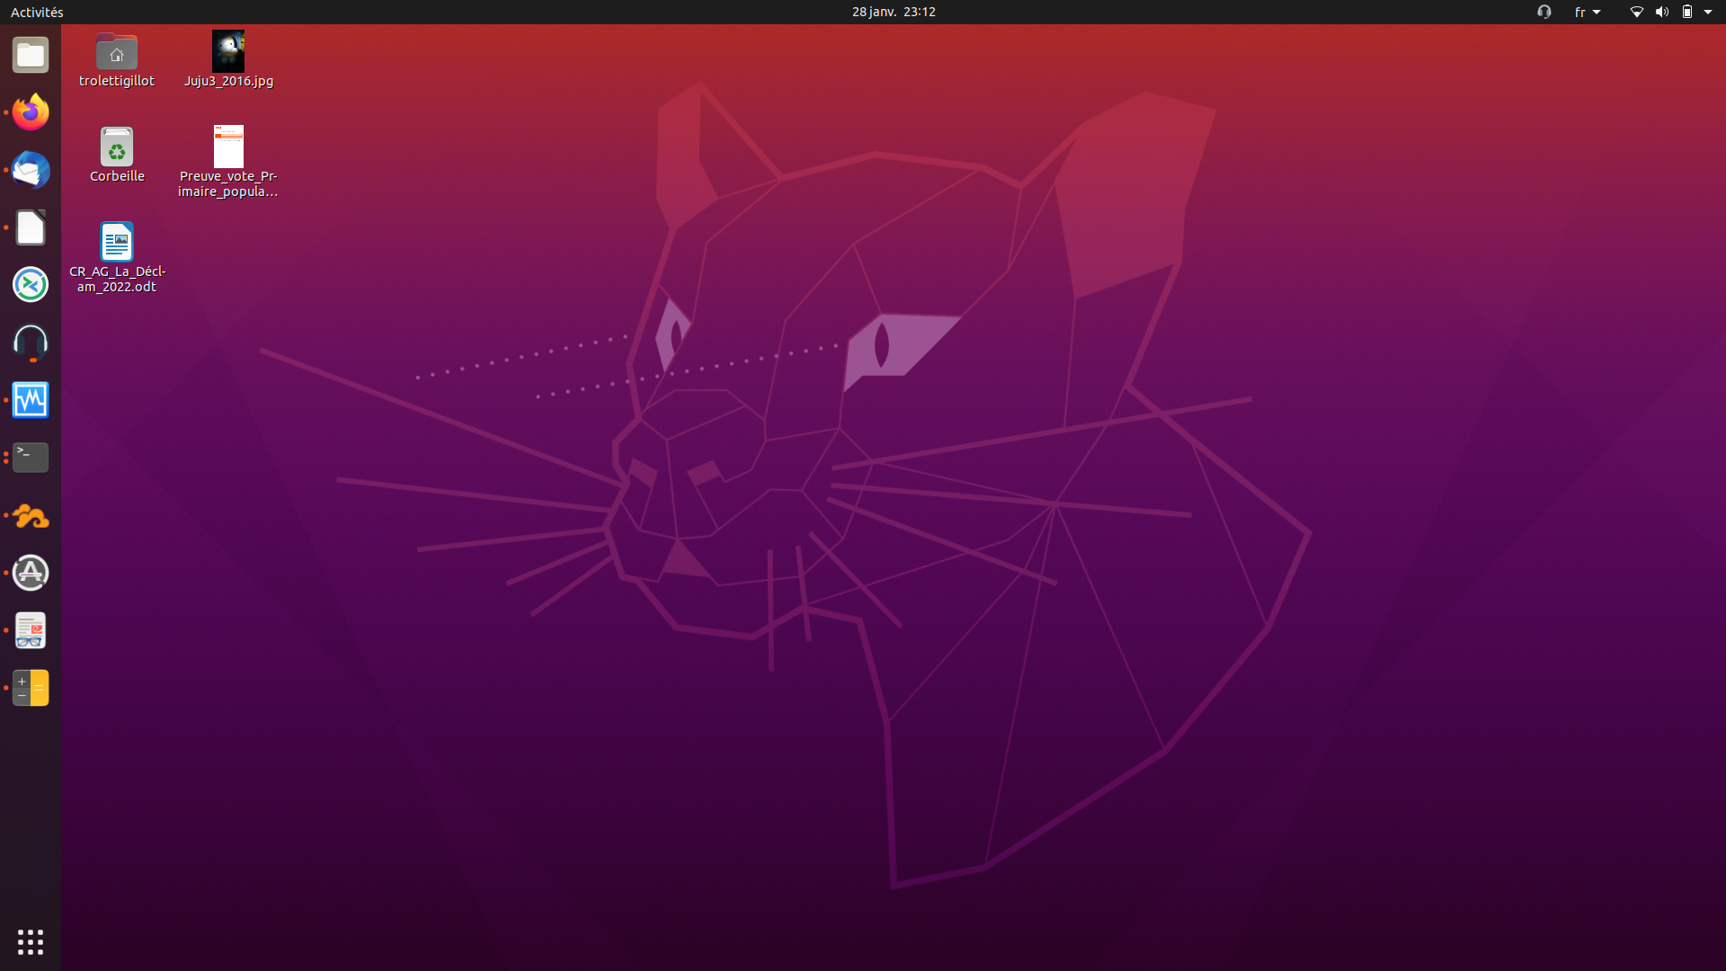Open the clock showing 28 janv. 23:12
This screenshot has height=971, width=1726.
click(x=894, y=12)
